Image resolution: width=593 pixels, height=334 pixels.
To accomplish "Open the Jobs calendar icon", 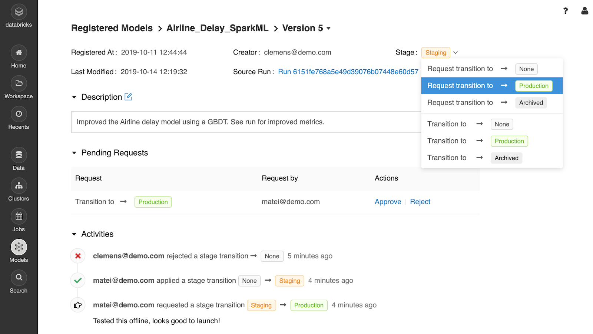I will pyautogui.click(x=19, y=217).
